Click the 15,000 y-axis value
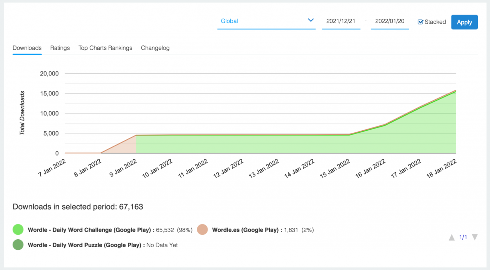This screenshot has height=270, width=490. (50, 94)
